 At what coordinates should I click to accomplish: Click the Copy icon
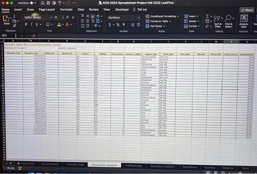tap(14, 21)
